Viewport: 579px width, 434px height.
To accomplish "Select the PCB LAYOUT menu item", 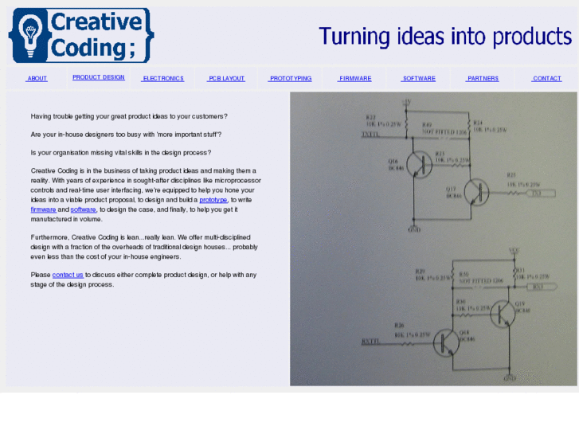I will pos(226,78).
